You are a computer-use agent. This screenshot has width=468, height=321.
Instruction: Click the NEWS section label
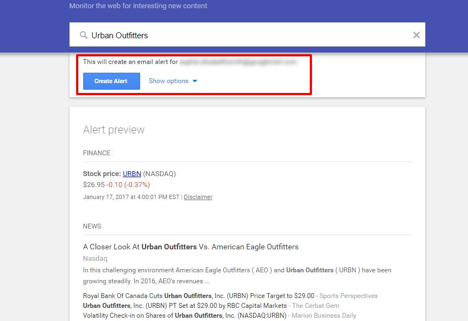(x=92, y=226)
